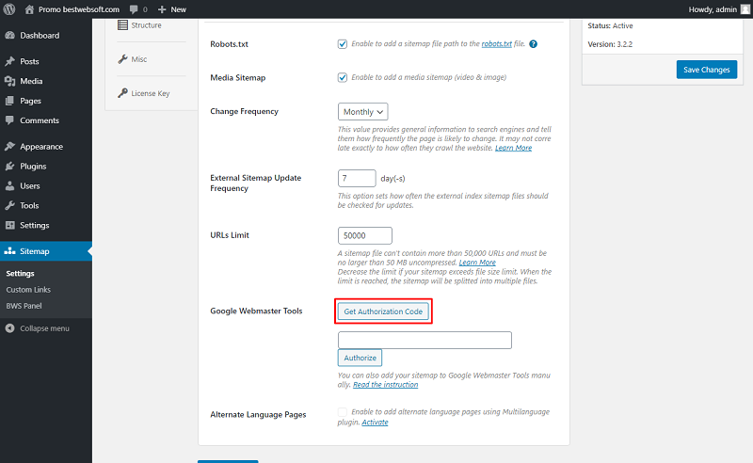Screen dimensions: 753x463
Task: Click Collapse menu arrow icon
Action: point(9,328)
